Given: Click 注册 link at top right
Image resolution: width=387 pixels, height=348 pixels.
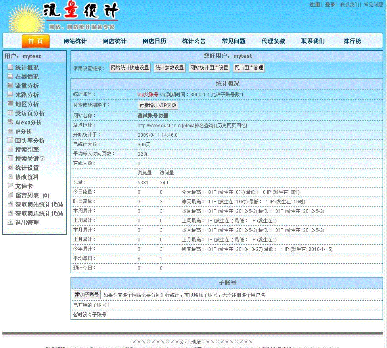Looking at the screenshot, I should tap(315, 5).
